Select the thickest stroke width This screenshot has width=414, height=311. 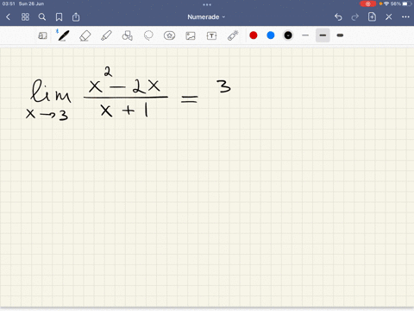point(340,35)
